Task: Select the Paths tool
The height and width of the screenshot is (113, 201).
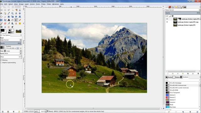Action: (x=5, y=13)
